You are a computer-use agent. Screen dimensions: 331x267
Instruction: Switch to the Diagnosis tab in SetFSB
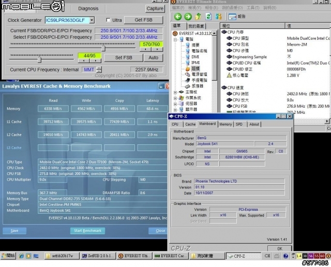pyautogui.click(x=88, y=8)
